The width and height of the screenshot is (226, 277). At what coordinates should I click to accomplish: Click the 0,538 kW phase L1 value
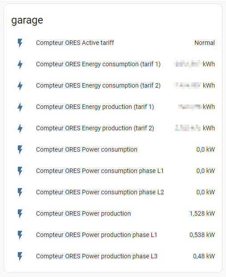tap(202, 235)
